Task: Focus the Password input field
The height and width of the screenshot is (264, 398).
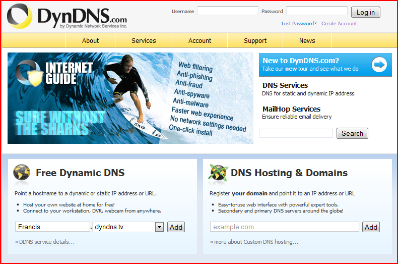Action: [x=317, y=11]
